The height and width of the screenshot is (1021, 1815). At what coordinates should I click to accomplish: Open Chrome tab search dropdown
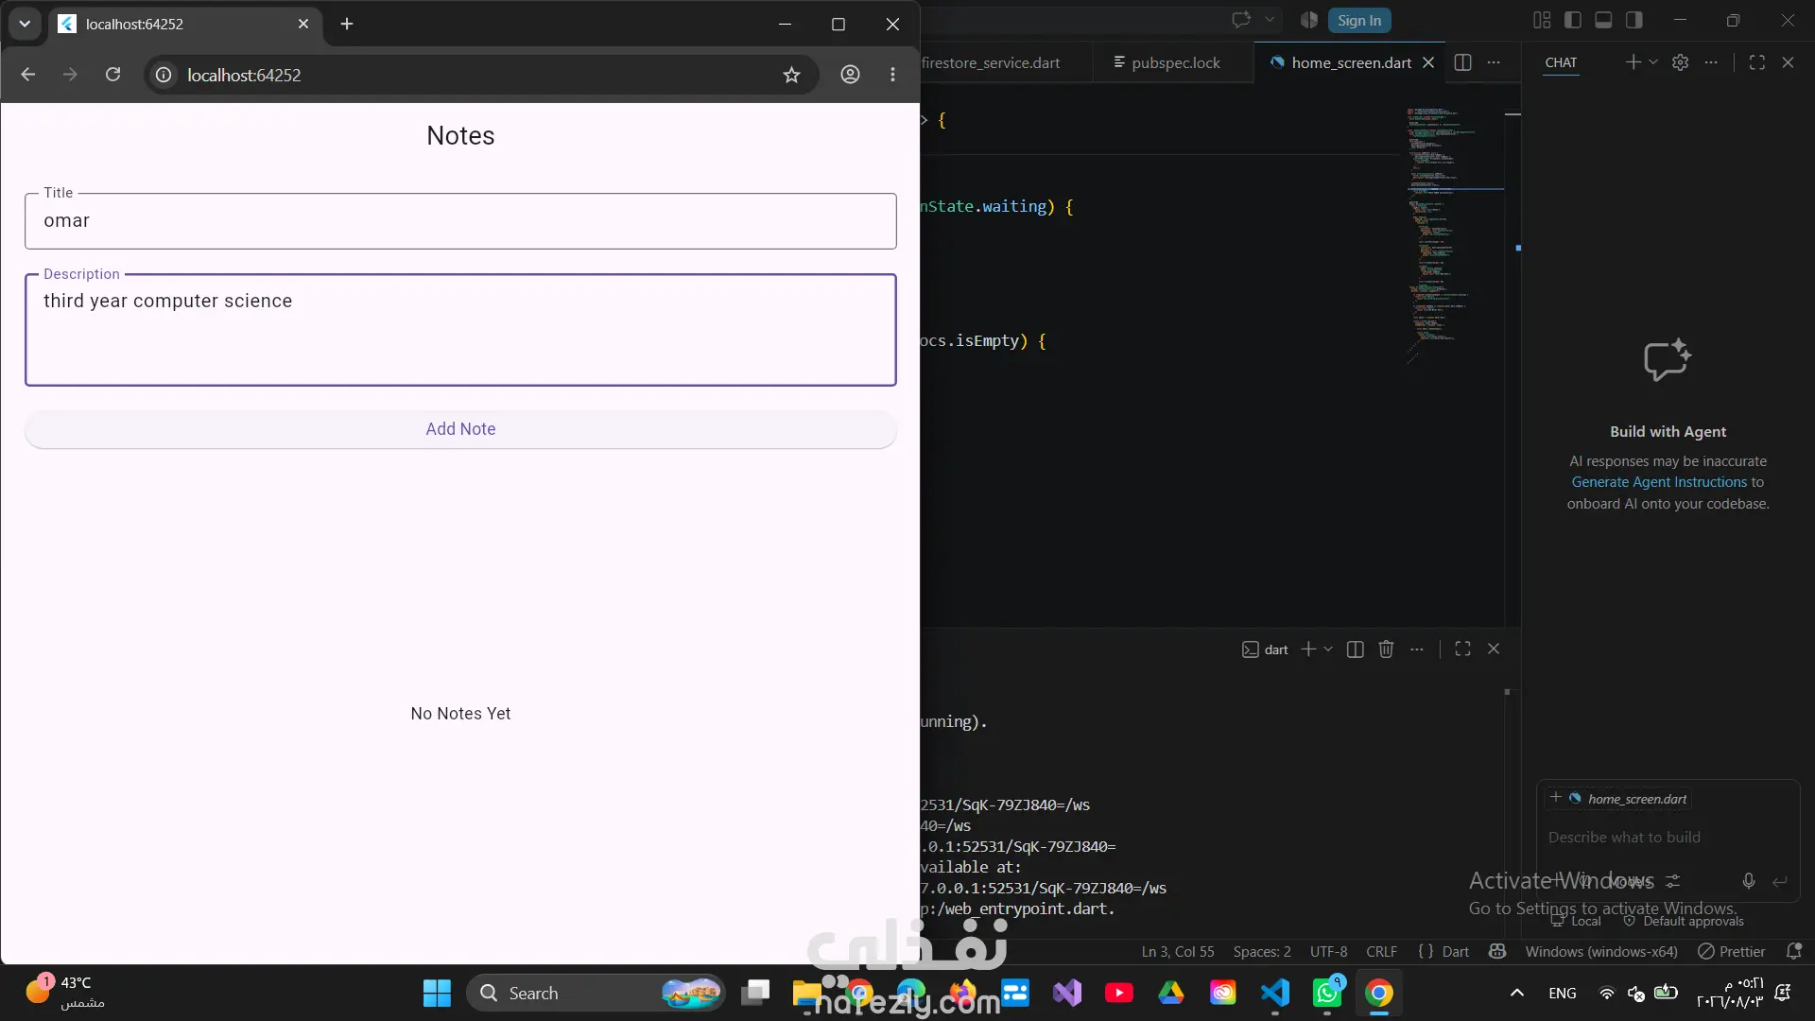[x=25, y=24]
